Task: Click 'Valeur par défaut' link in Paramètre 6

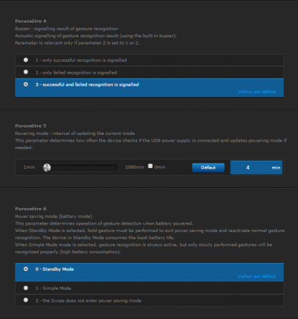Action: pos(257,276)
